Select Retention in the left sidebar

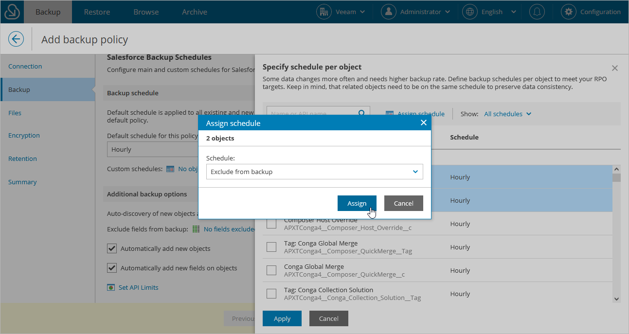22,158
